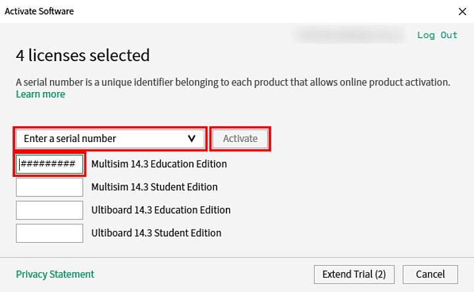Screen dimensions: 474x292
Task: Open the Learn more link
Action: tap(40, 94)
